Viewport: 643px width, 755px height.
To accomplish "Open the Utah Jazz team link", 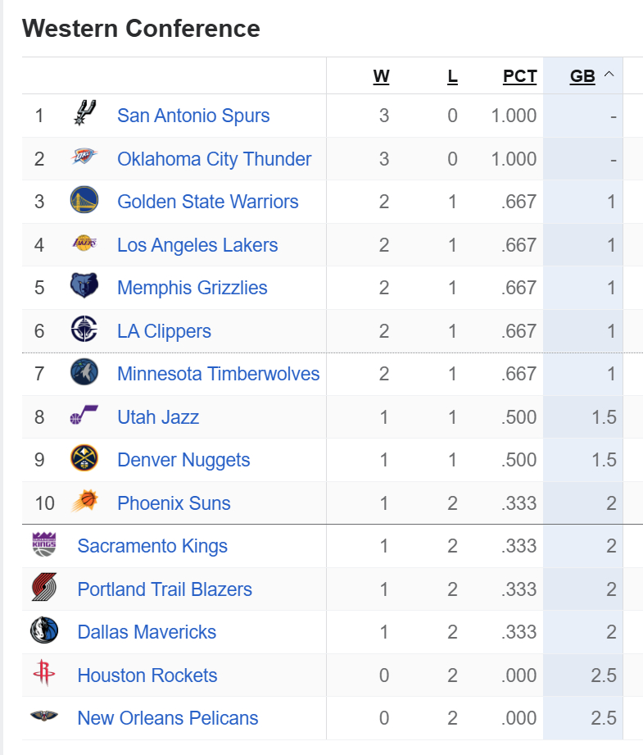I will point(158,417).
